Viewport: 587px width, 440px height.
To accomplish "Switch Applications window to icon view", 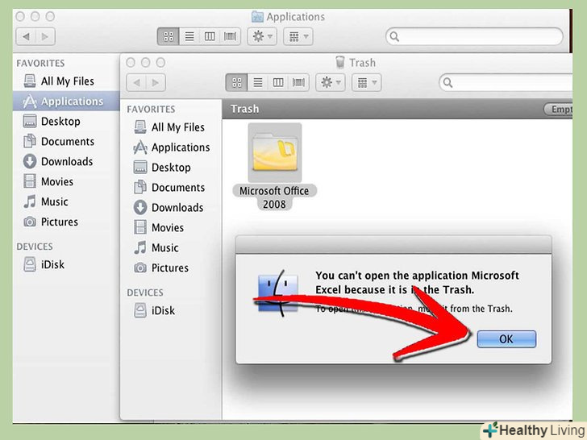I will coord(169,36).
